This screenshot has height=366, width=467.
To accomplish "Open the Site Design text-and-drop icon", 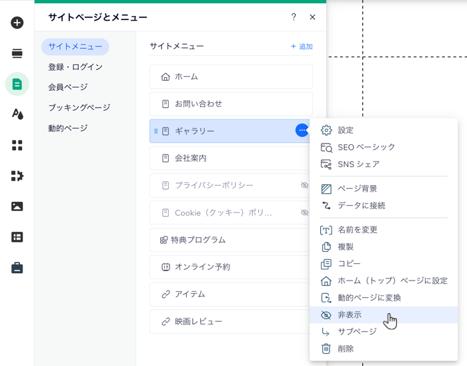I will (17, 114).
